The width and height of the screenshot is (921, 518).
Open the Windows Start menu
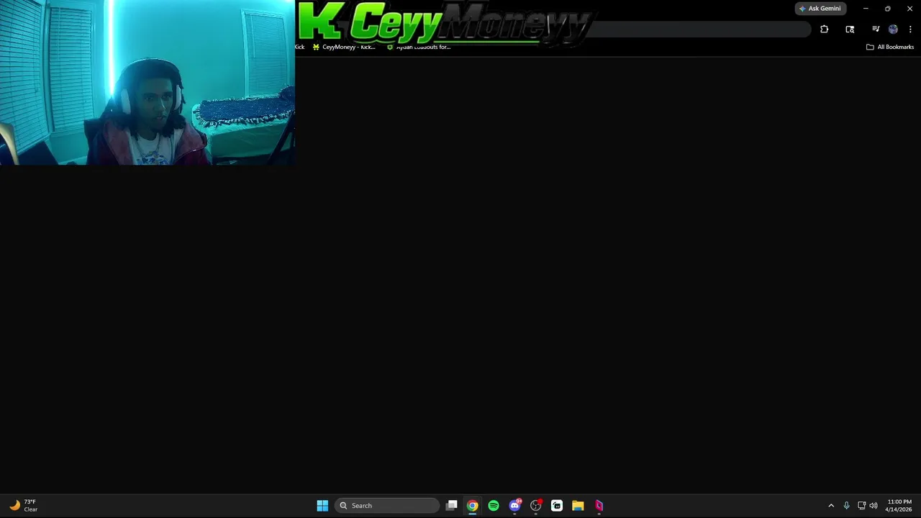[x=322, y=506]
